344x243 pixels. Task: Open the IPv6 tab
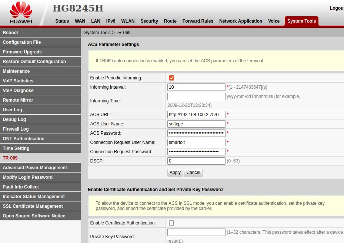111,21
